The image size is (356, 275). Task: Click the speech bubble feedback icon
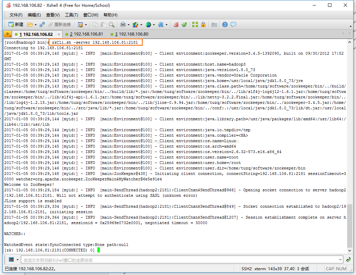pyautogui.click(x=233, y=25)
